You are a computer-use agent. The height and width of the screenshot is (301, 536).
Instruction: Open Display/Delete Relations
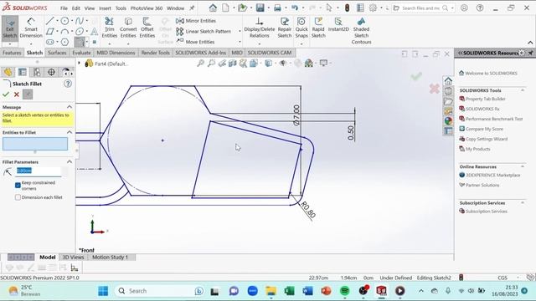point(259,28)
